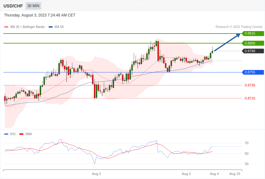
Task: Click the 30 MIN timeframe badge
Action: pos(33,6)
